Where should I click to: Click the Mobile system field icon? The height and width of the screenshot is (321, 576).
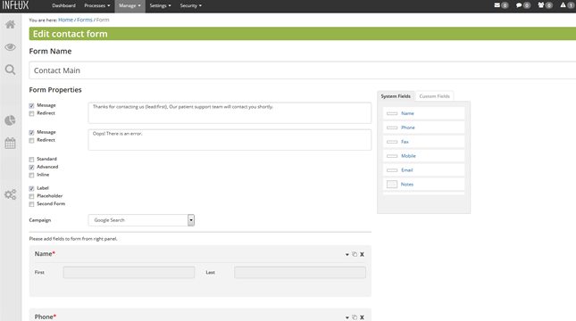(x=392, y=156)
